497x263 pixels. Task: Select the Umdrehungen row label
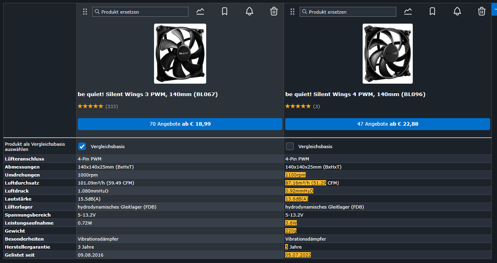tap(22, 175)
